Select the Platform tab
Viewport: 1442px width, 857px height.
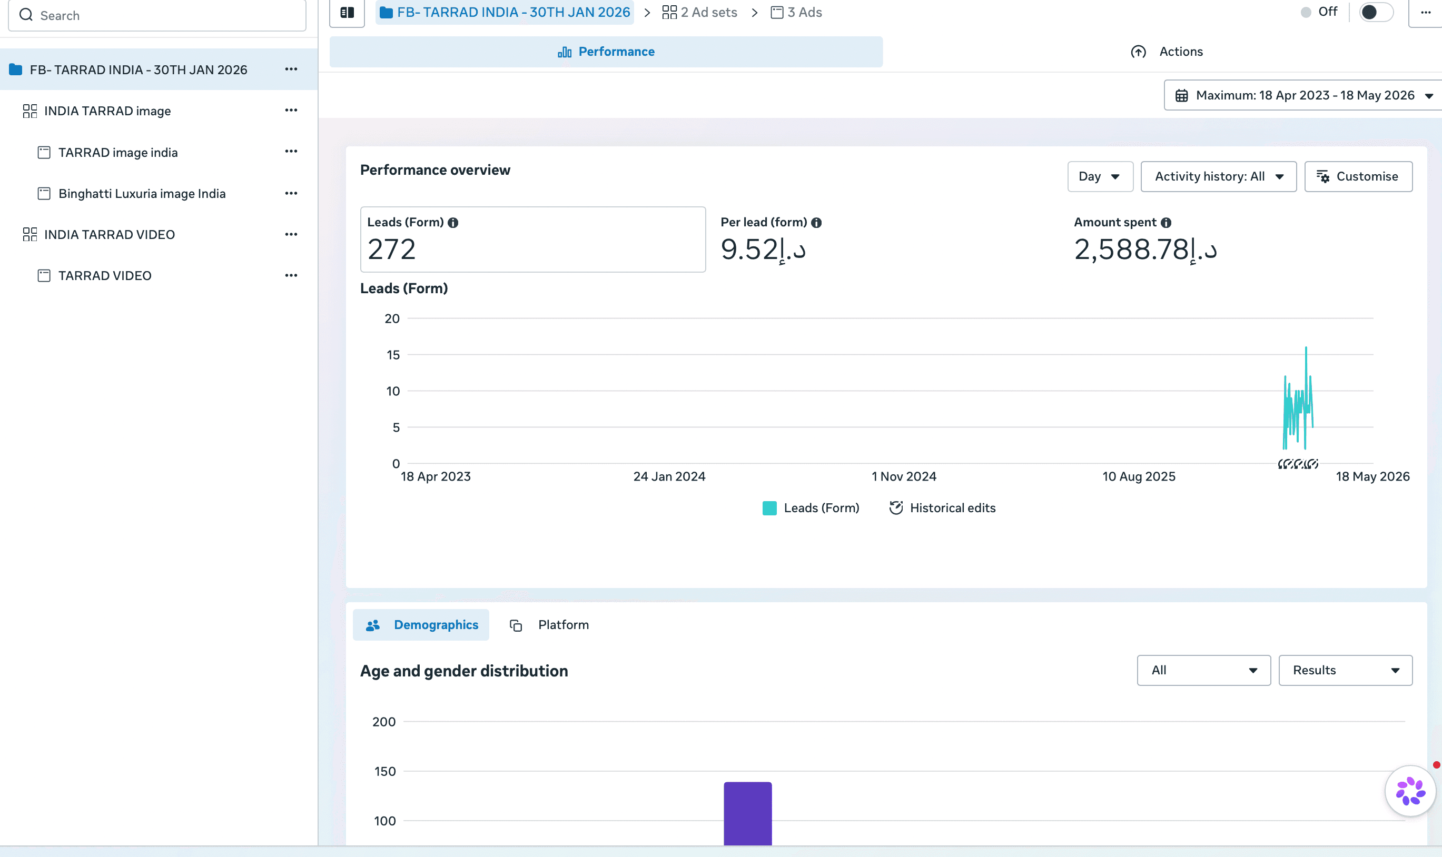549,625
